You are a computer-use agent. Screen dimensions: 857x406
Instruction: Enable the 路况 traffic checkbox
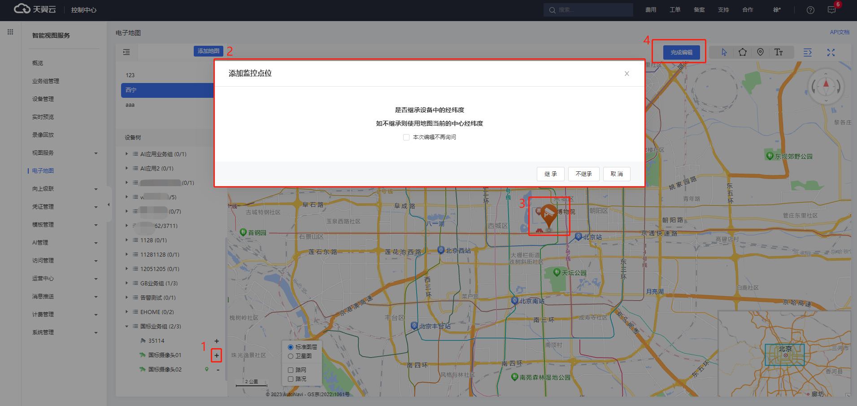[x=291, y=379]
